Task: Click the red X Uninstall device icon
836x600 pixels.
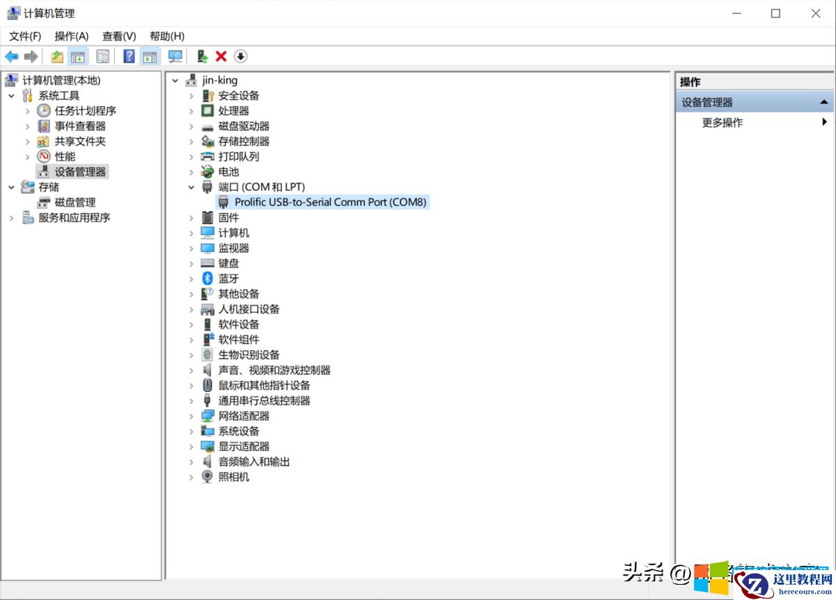Action: (222, 56)
